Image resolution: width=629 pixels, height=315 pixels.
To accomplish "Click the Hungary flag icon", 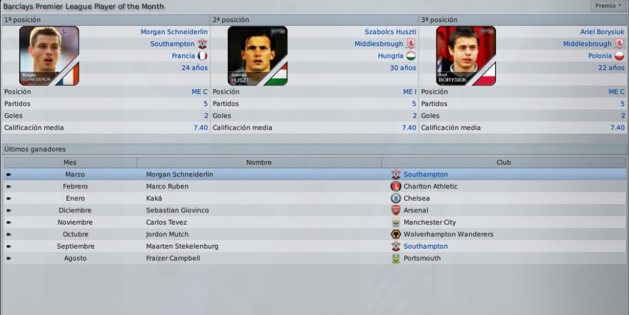I will coord(411,56).
